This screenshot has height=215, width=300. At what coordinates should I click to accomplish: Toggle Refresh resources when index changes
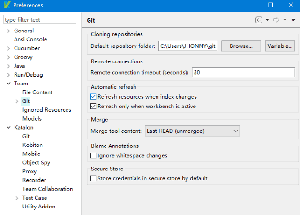pos(93,97)
